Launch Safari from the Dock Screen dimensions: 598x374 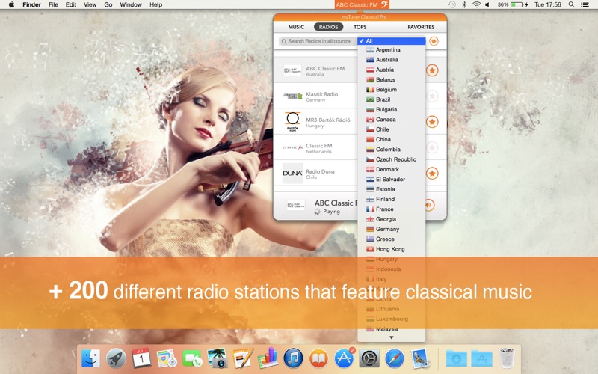tap(395, 358)
